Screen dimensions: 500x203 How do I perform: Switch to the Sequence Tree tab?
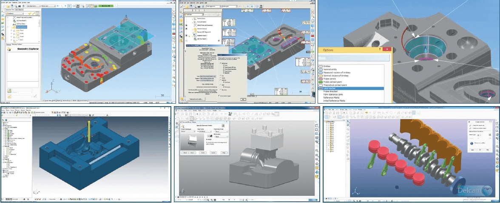click(x=10, y=10)
